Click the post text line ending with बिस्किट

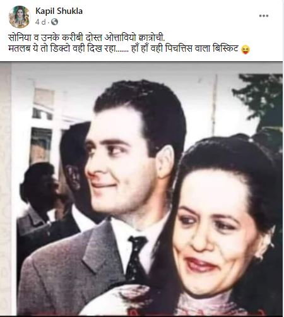(124, 49)
